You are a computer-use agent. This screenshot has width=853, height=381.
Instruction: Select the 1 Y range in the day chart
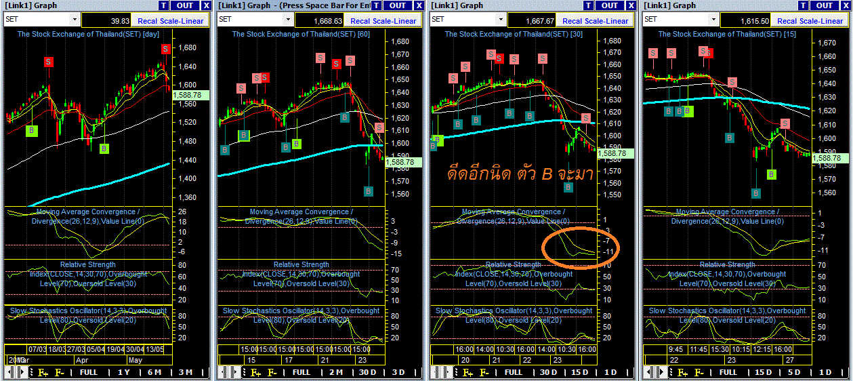coord(123,372)
